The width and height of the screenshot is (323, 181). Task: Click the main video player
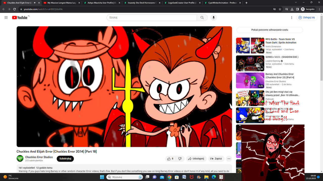click(x=124, y=86)
